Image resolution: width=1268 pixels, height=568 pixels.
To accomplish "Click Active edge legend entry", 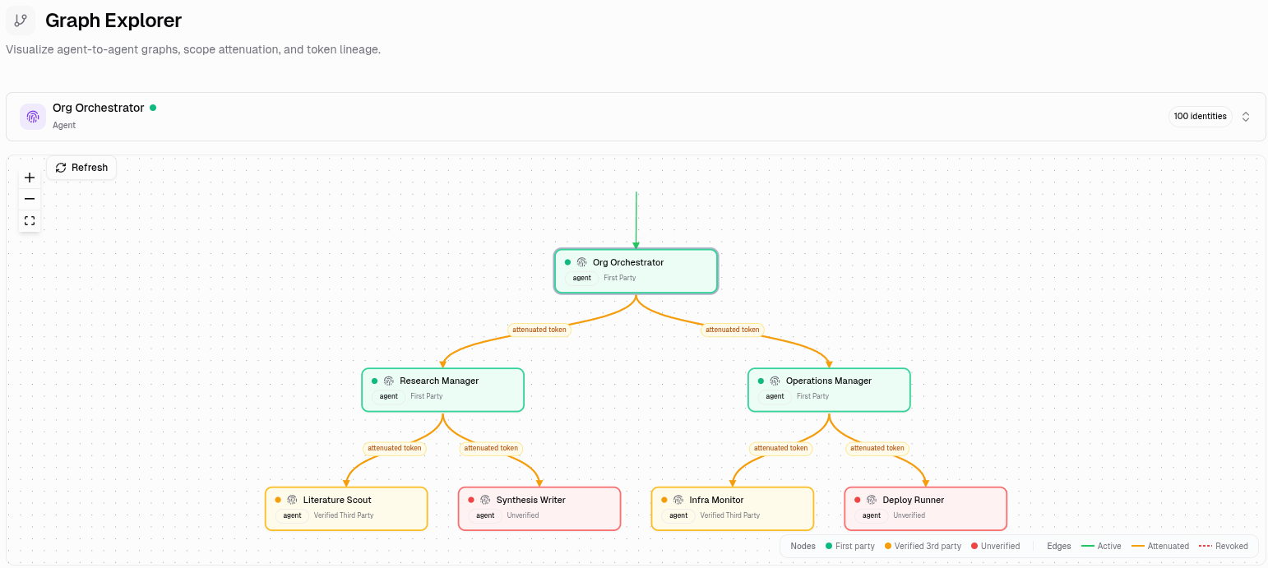I will 1101,546.
